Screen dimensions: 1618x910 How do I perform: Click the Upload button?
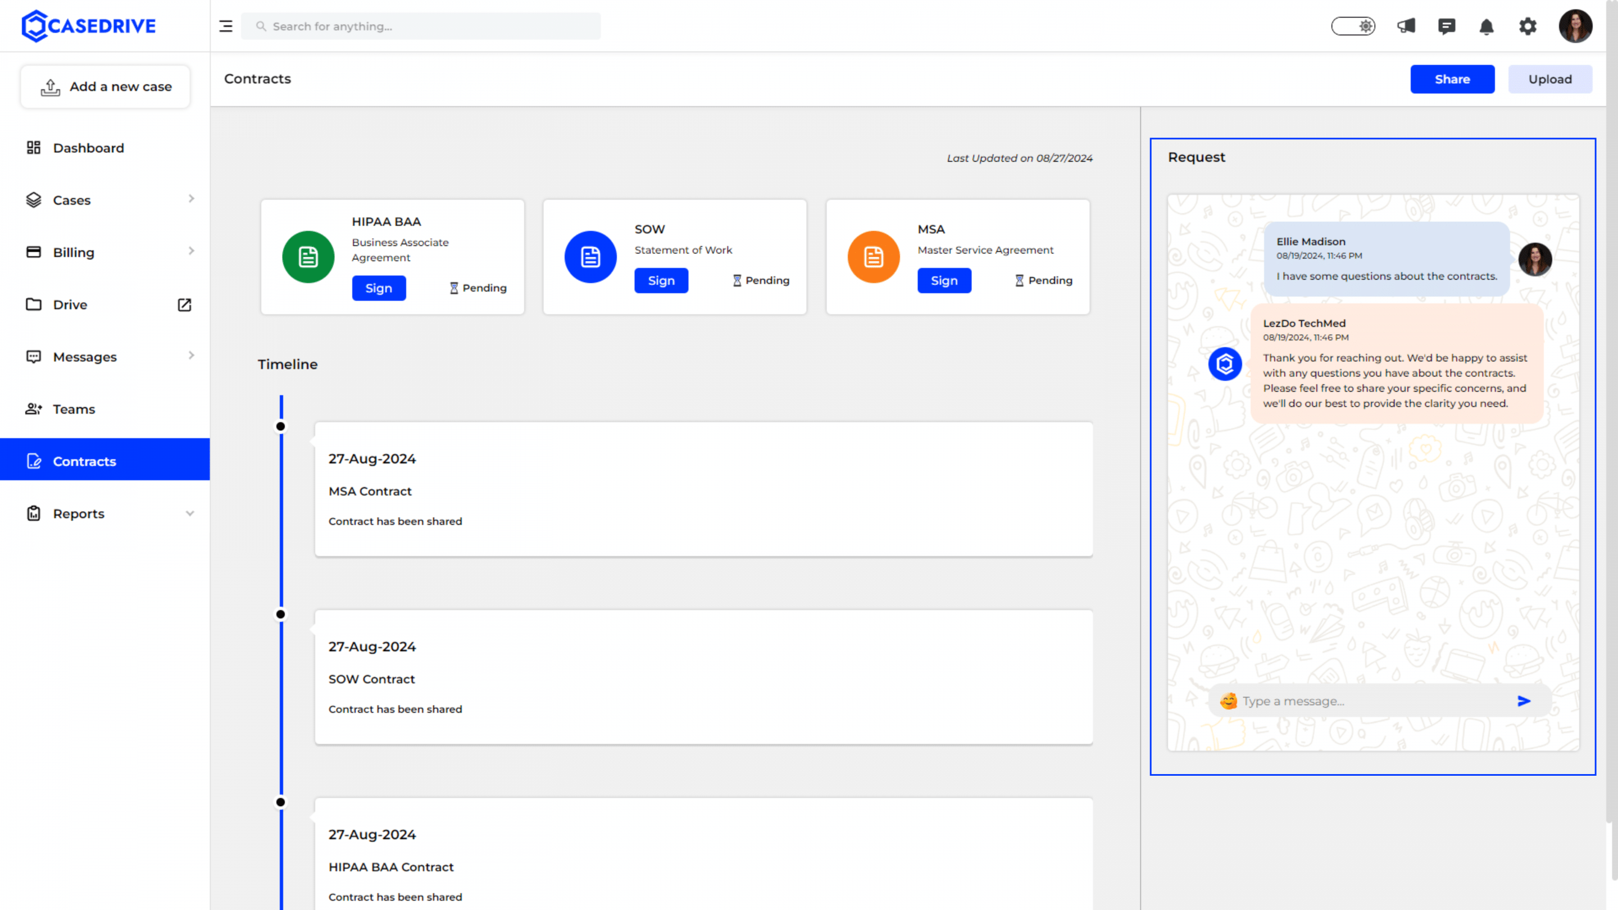click(1549, 79)
